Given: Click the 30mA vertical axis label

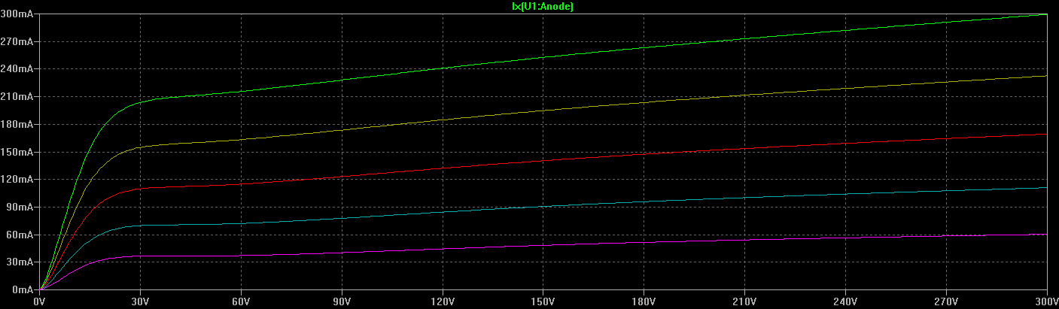Looking at the screenshot, I should [x=19, y=262].
